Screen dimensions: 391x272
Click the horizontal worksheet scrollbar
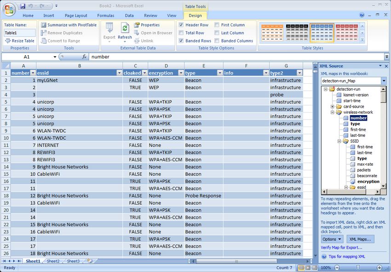pos(236,261)
